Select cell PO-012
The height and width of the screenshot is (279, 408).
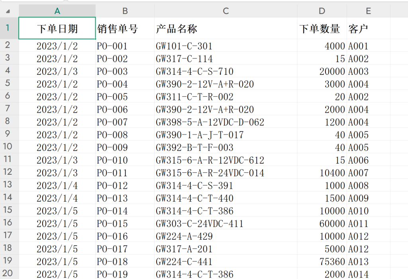coord(125,185)
